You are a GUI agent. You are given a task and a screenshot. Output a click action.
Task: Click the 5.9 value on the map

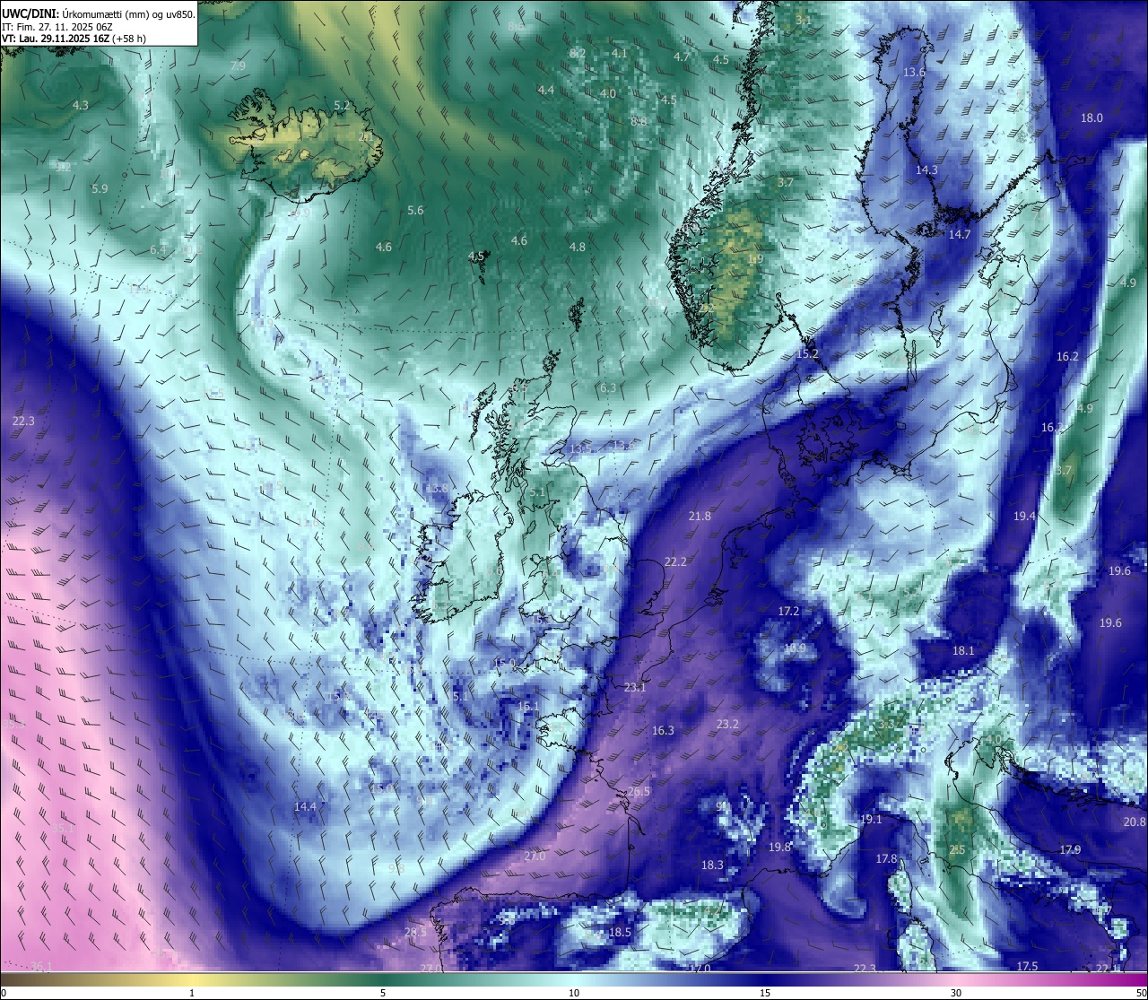[x=100, y=189]
